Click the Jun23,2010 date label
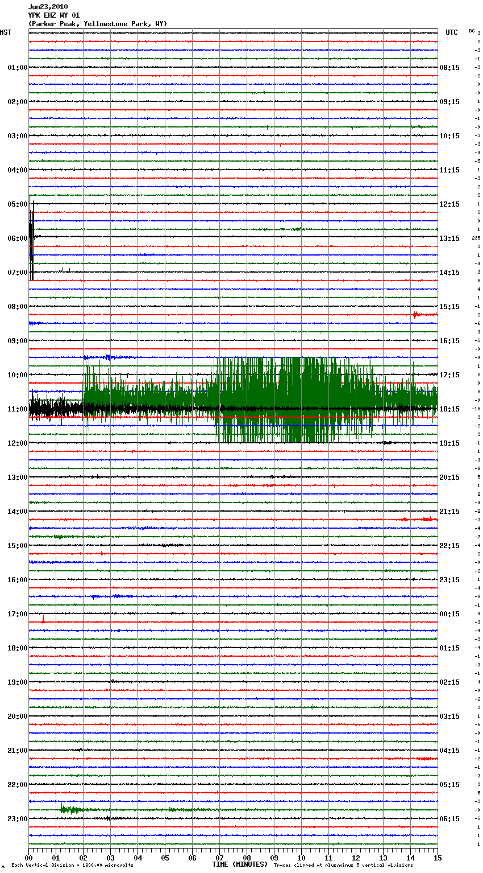The image size is (483, 873). (x=48, y=7)
